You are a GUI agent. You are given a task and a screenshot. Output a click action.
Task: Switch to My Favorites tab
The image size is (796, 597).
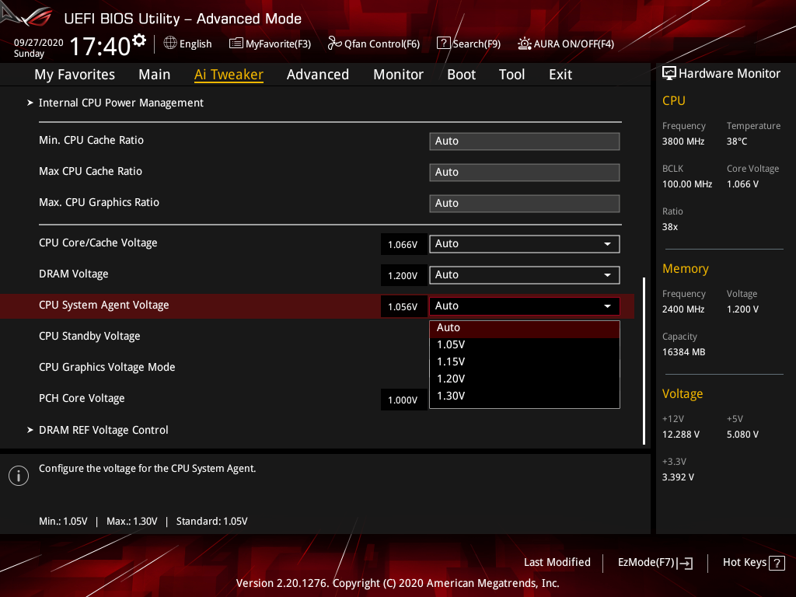(x=75, y=75)
